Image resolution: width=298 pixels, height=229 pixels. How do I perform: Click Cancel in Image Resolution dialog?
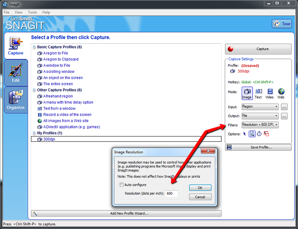tap(200, 197)
